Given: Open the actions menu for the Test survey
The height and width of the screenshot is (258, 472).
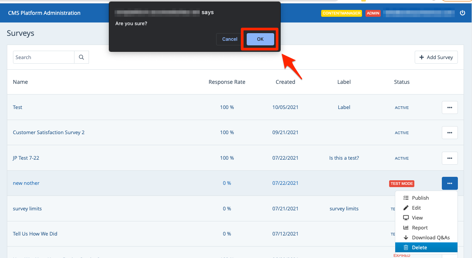Looking at the screenshot, I should tap(449, 107).
